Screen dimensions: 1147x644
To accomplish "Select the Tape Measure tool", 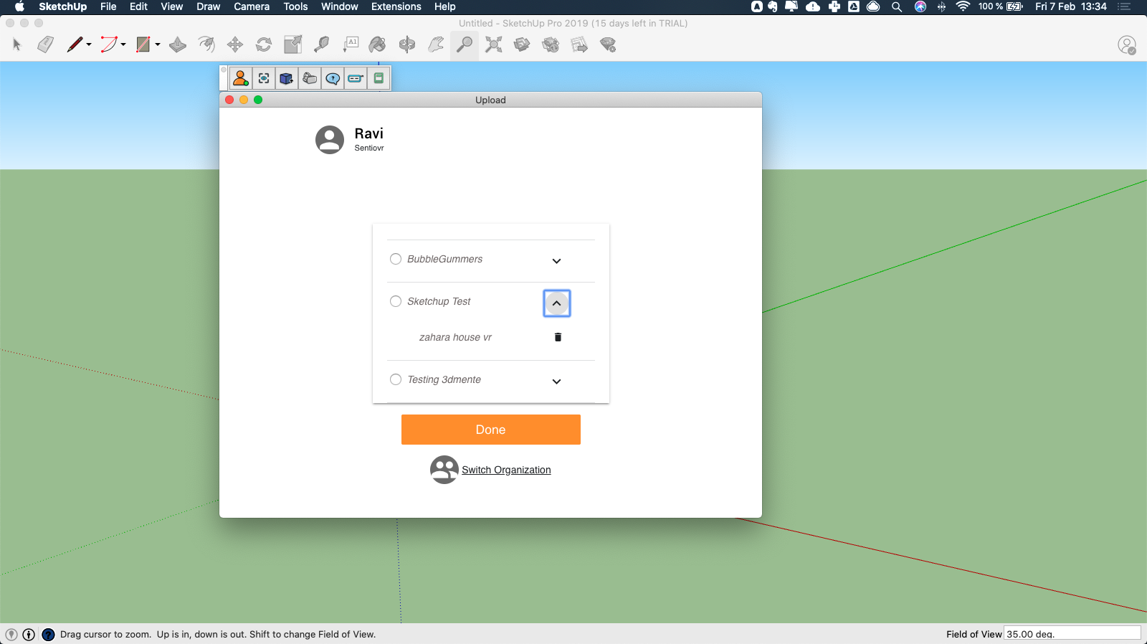I will pyautogui.click(x=321, y=44).
